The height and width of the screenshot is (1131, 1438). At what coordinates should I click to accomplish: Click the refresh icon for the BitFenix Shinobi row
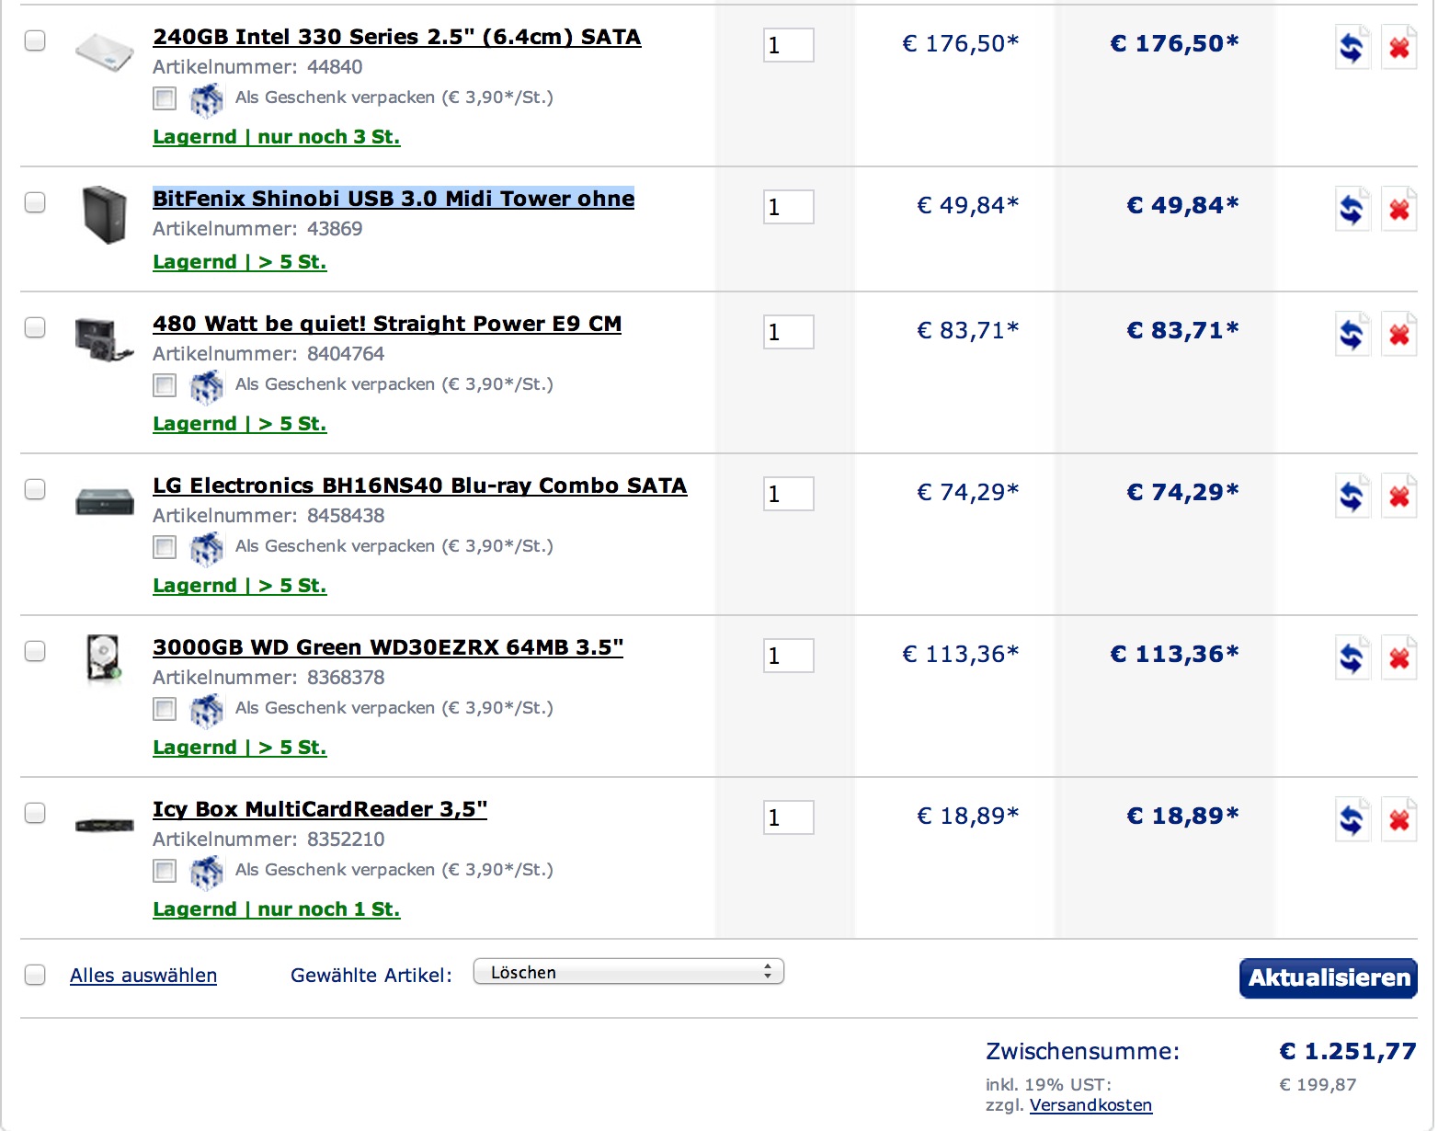pos(1352,209)
